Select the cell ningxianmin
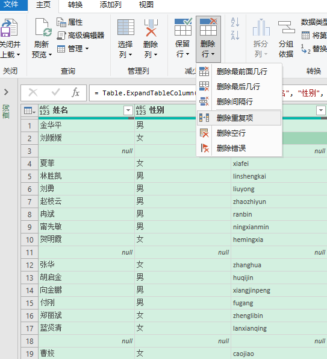Viewport: 327px width, 359px height. coord(279,227)
